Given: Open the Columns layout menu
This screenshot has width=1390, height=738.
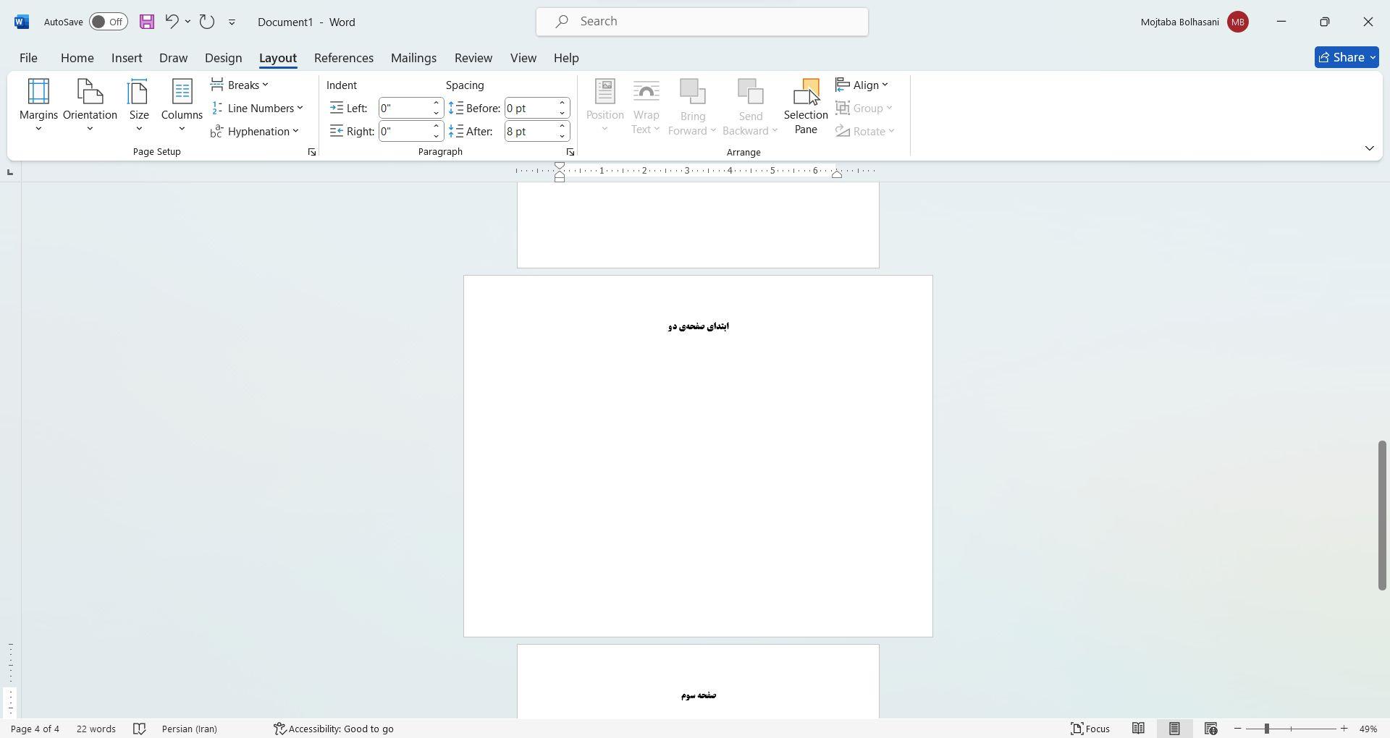Looking at the screenshot, I should point(182,106).
